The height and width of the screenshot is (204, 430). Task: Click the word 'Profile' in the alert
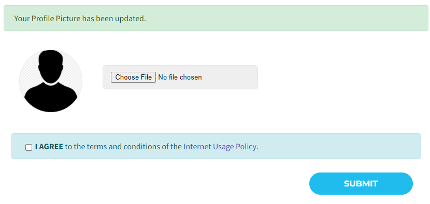coord(42,19)
